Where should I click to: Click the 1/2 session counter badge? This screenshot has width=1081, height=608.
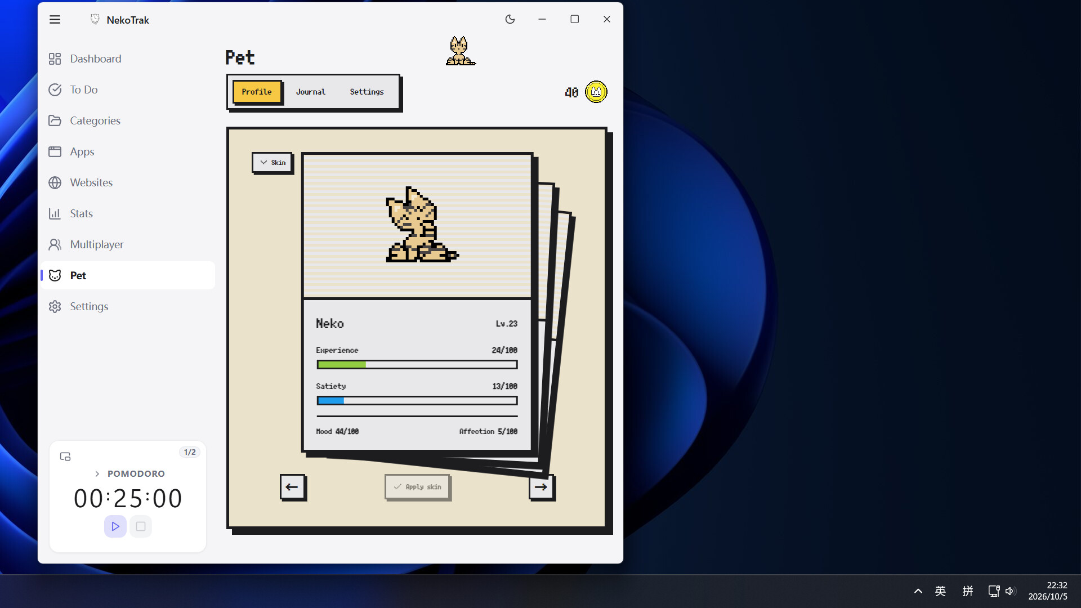[190, 452]
